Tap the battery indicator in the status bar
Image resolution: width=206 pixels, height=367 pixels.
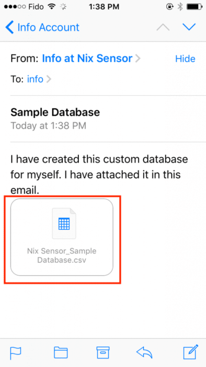pyautogui.click(x=194, y=7)
